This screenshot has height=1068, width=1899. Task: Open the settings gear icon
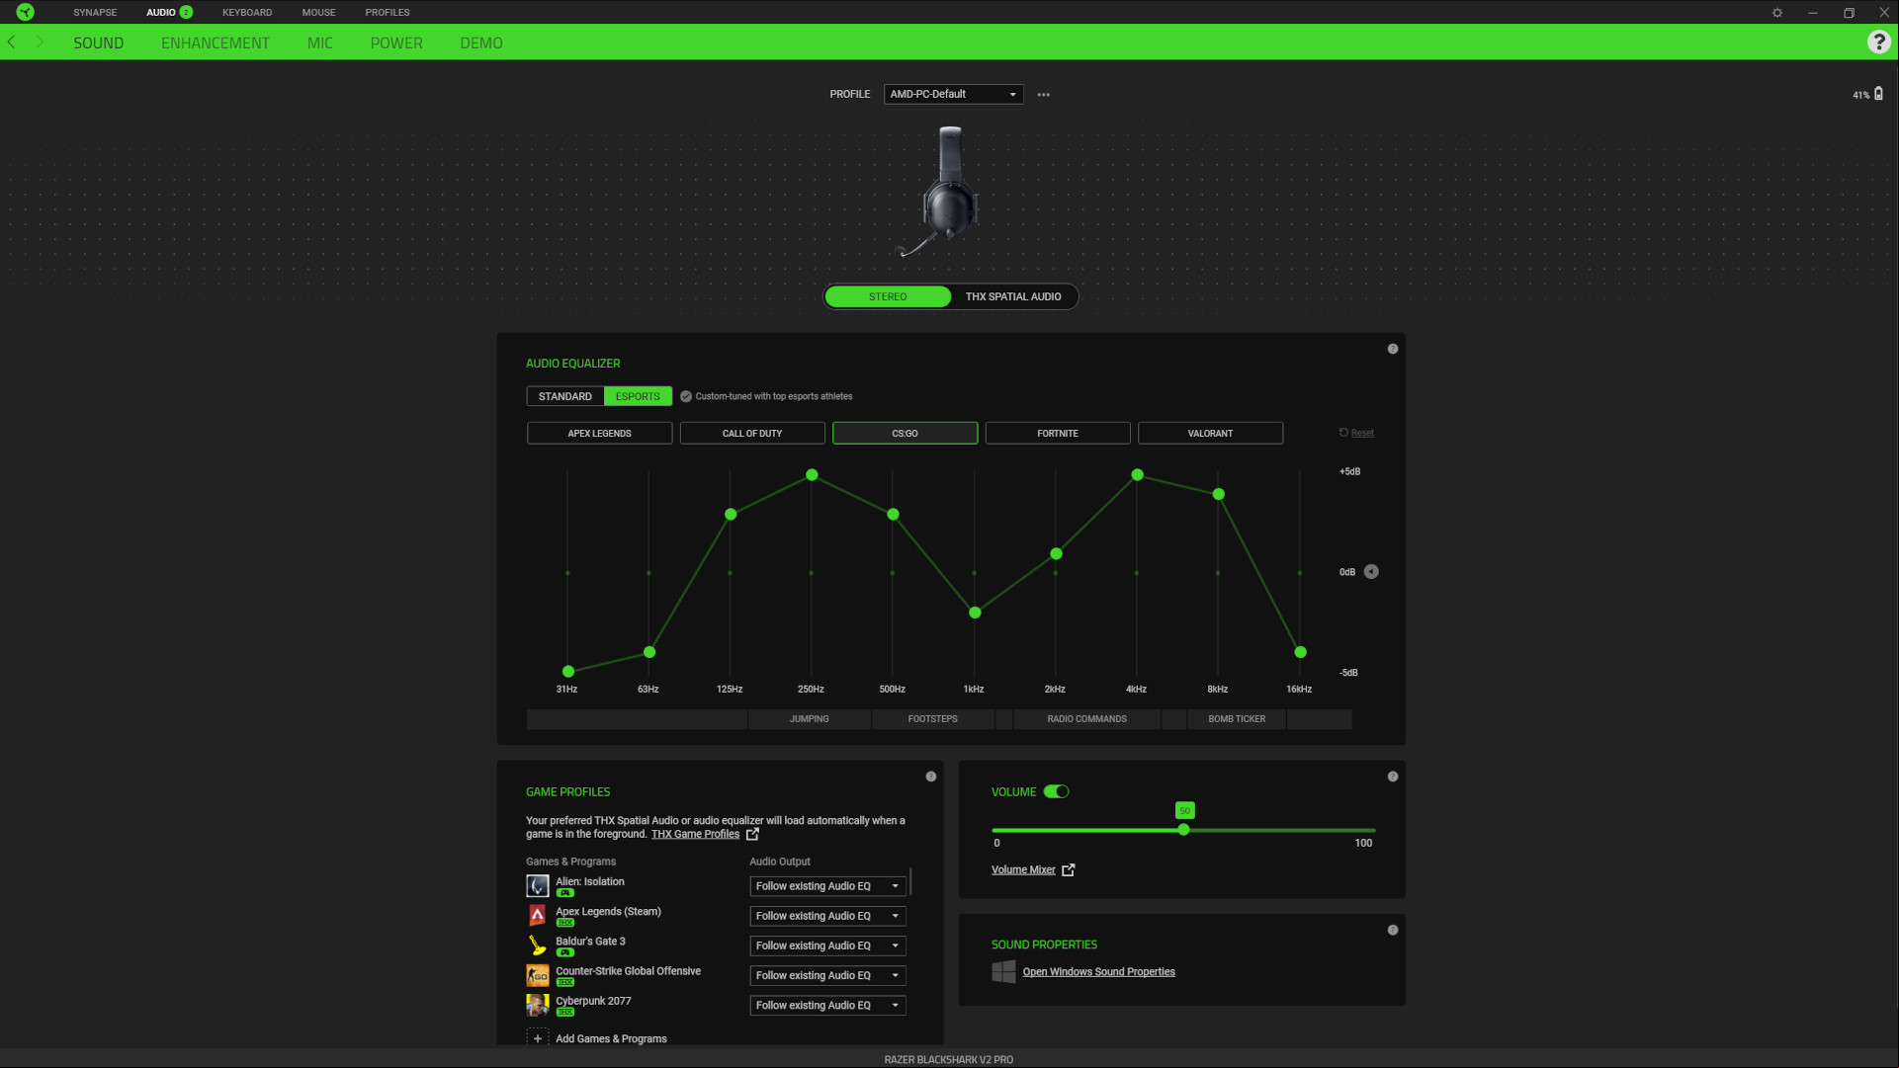(x=1777, y=13)
